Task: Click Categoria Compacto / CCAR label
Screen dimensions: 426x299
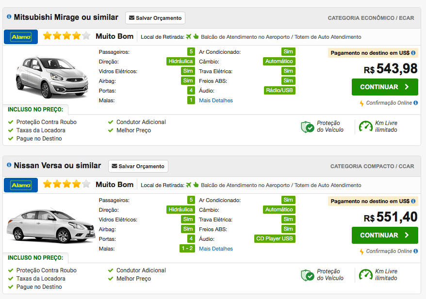Action: coord(372,166)
